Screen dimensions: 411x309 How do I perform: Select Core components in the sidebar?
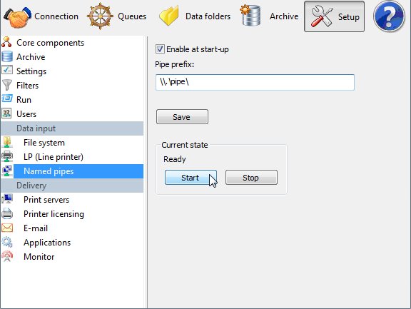pyautogui.click(x=51, y=43)
